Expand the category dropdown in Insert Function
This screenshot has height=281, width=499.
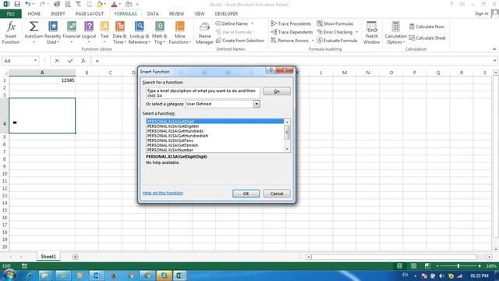[x=257, y=104]
